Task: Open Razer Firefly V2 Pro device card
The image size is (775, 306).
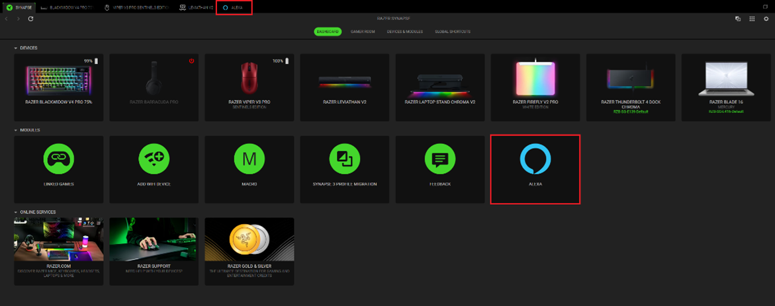Action: pos(535,87)
